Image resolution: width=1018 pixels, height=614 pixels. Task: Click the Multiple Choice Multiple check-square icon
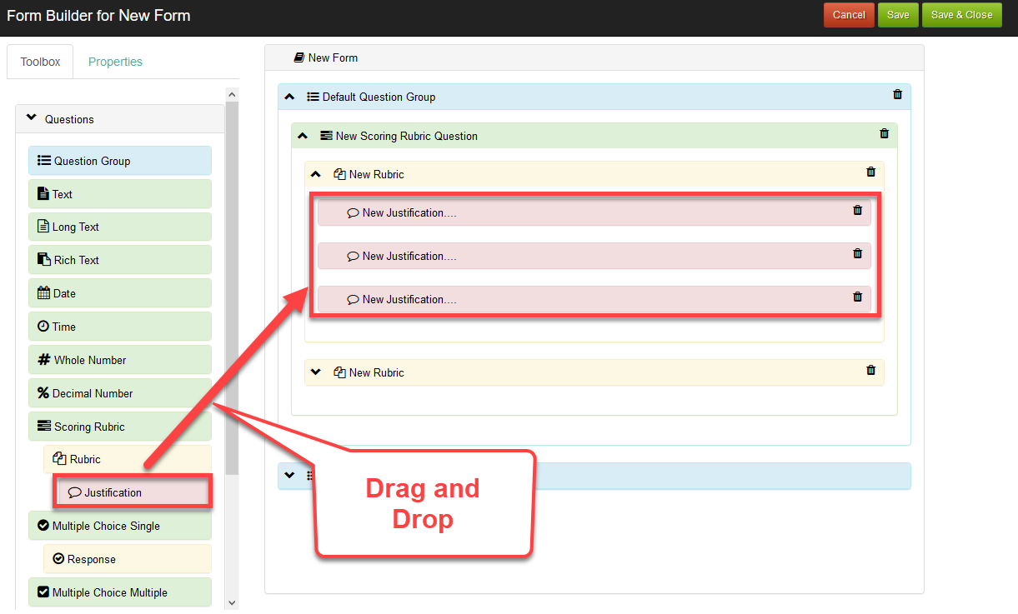tap(43, 592)
